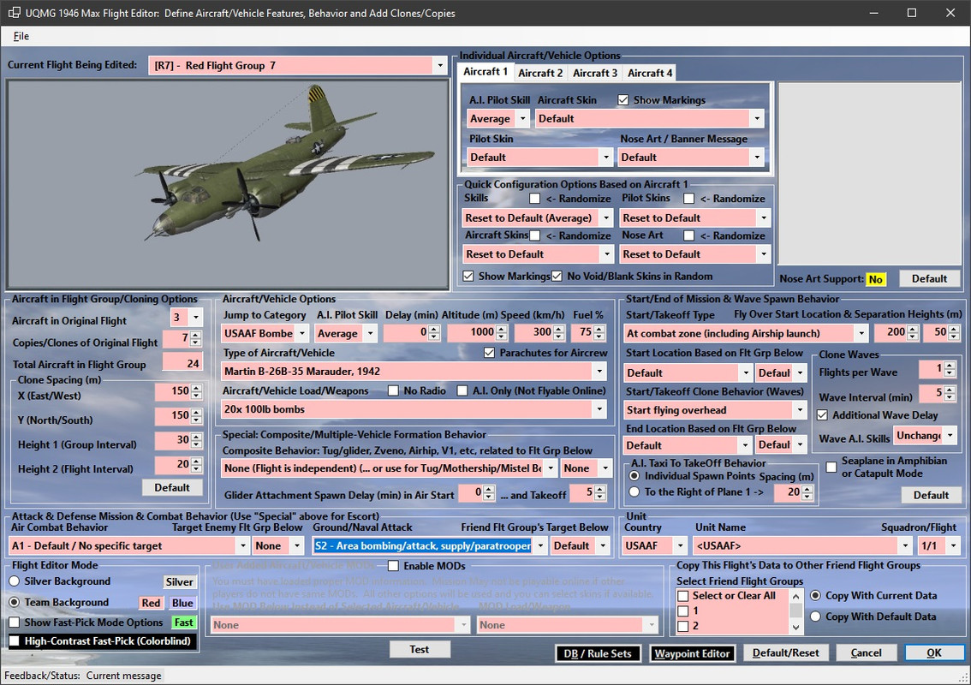Open Nose Art / Banner Message dropdown
Image resolution: width=971 pixels, height=685 pixels.
757,158
